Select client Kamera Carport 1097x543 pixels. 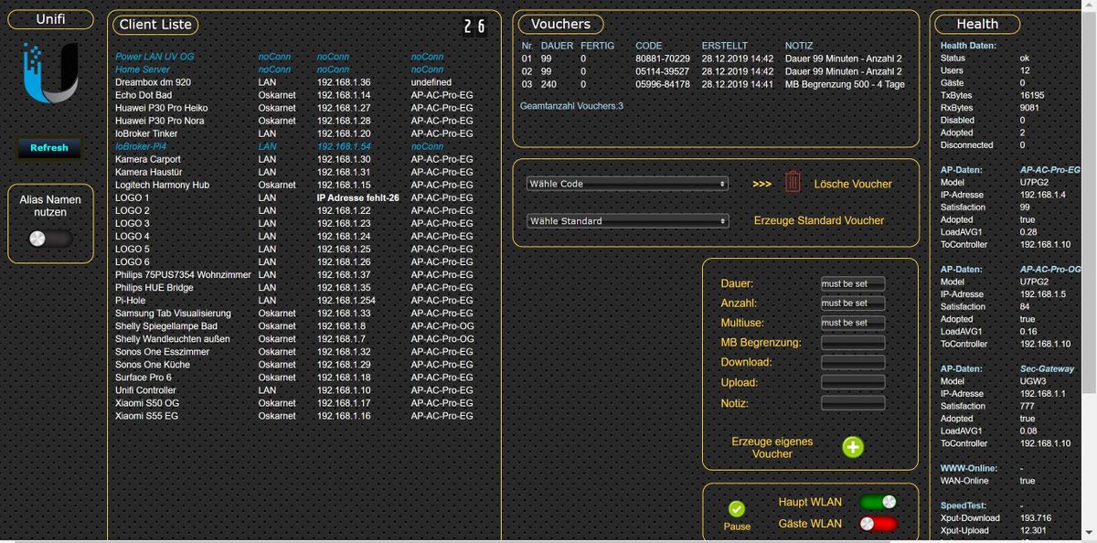click(148, 159)
